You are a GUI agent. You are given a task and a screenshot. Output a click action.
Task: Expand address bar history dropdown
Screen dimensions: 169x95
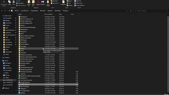[128, 11]
